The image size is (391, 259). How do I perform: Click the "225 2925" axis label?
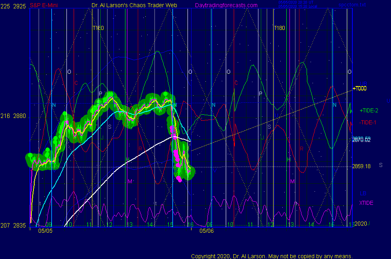click(13, 6)
